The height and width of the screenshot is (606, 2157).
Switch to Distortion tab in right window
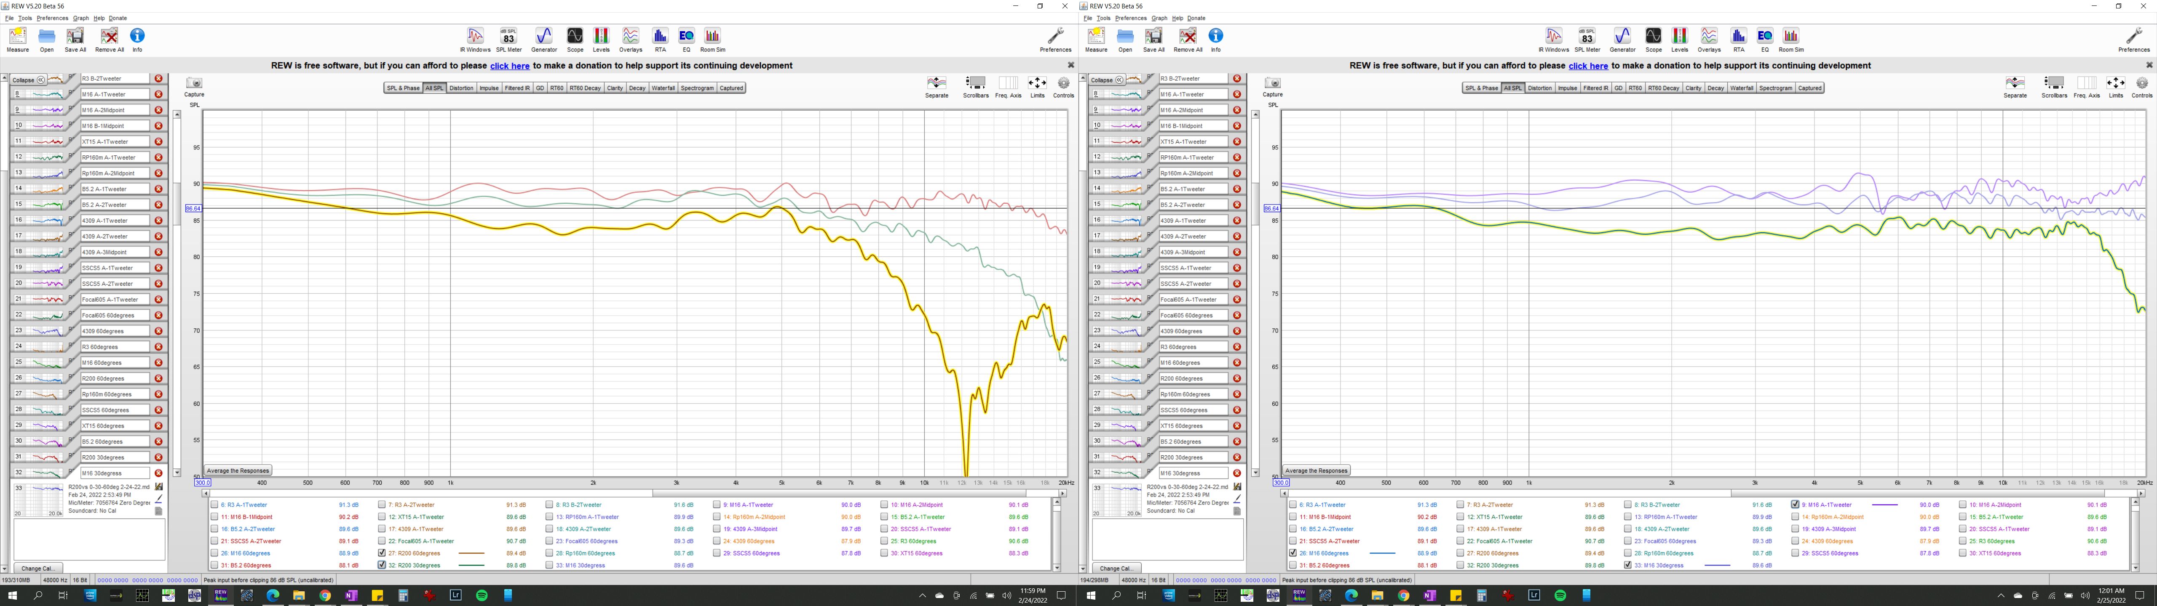pos(1540,88)
